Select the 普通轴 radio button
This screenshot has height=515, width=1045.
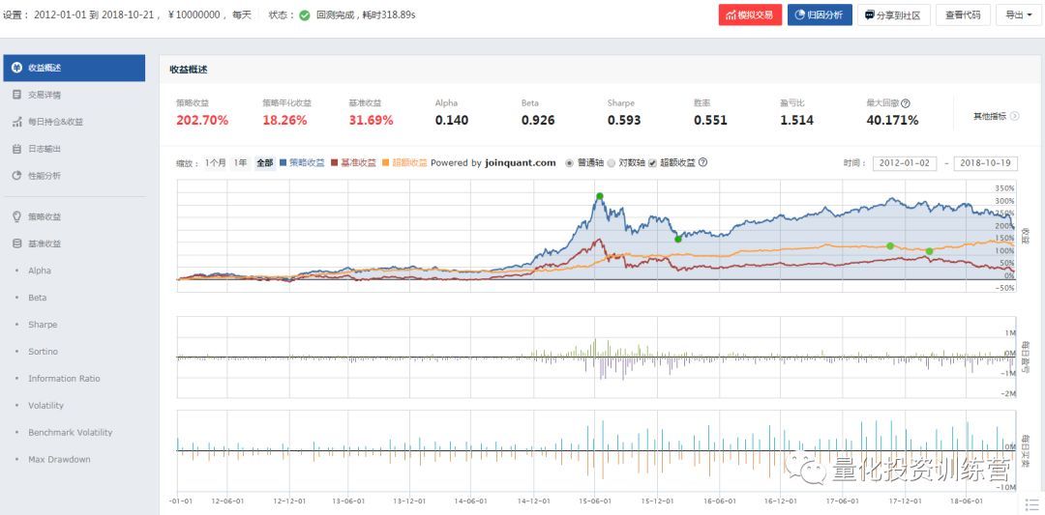pos(569,163)
